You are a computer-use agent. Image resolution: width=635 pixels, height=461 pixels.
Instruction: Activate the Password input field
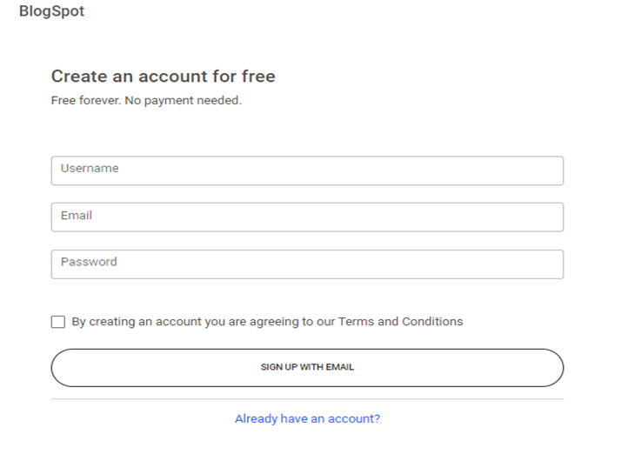[307, 264]
